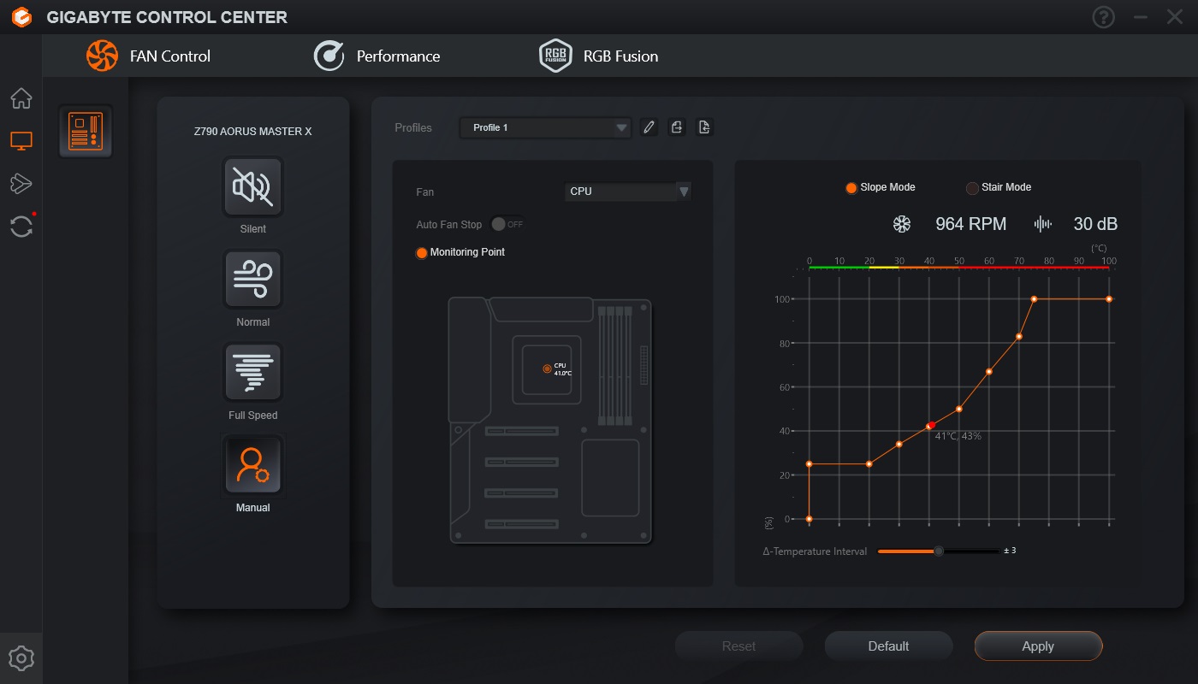Open the help question mark icon
Viewport: 1198px width, 684px height.
pos(1104,17)
